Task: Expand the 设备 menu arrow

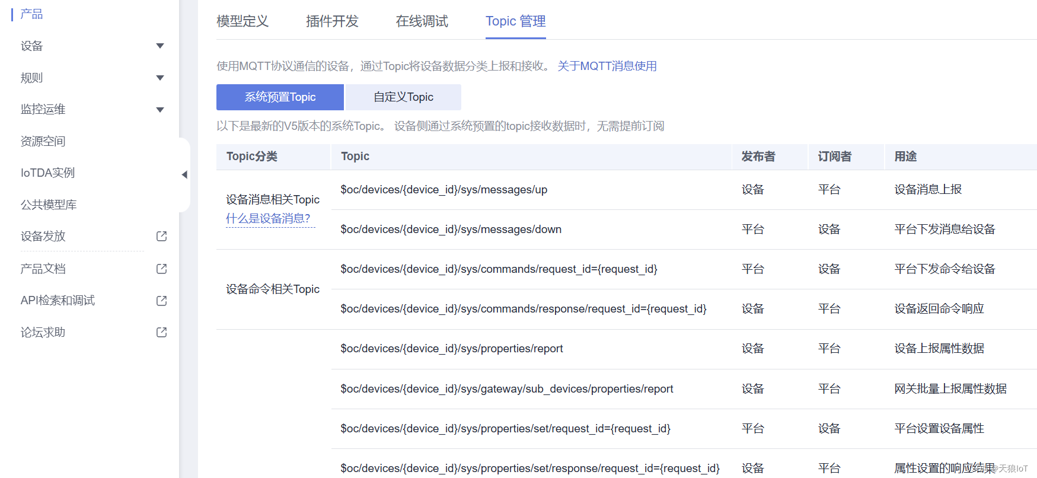Action: (159, 46)
